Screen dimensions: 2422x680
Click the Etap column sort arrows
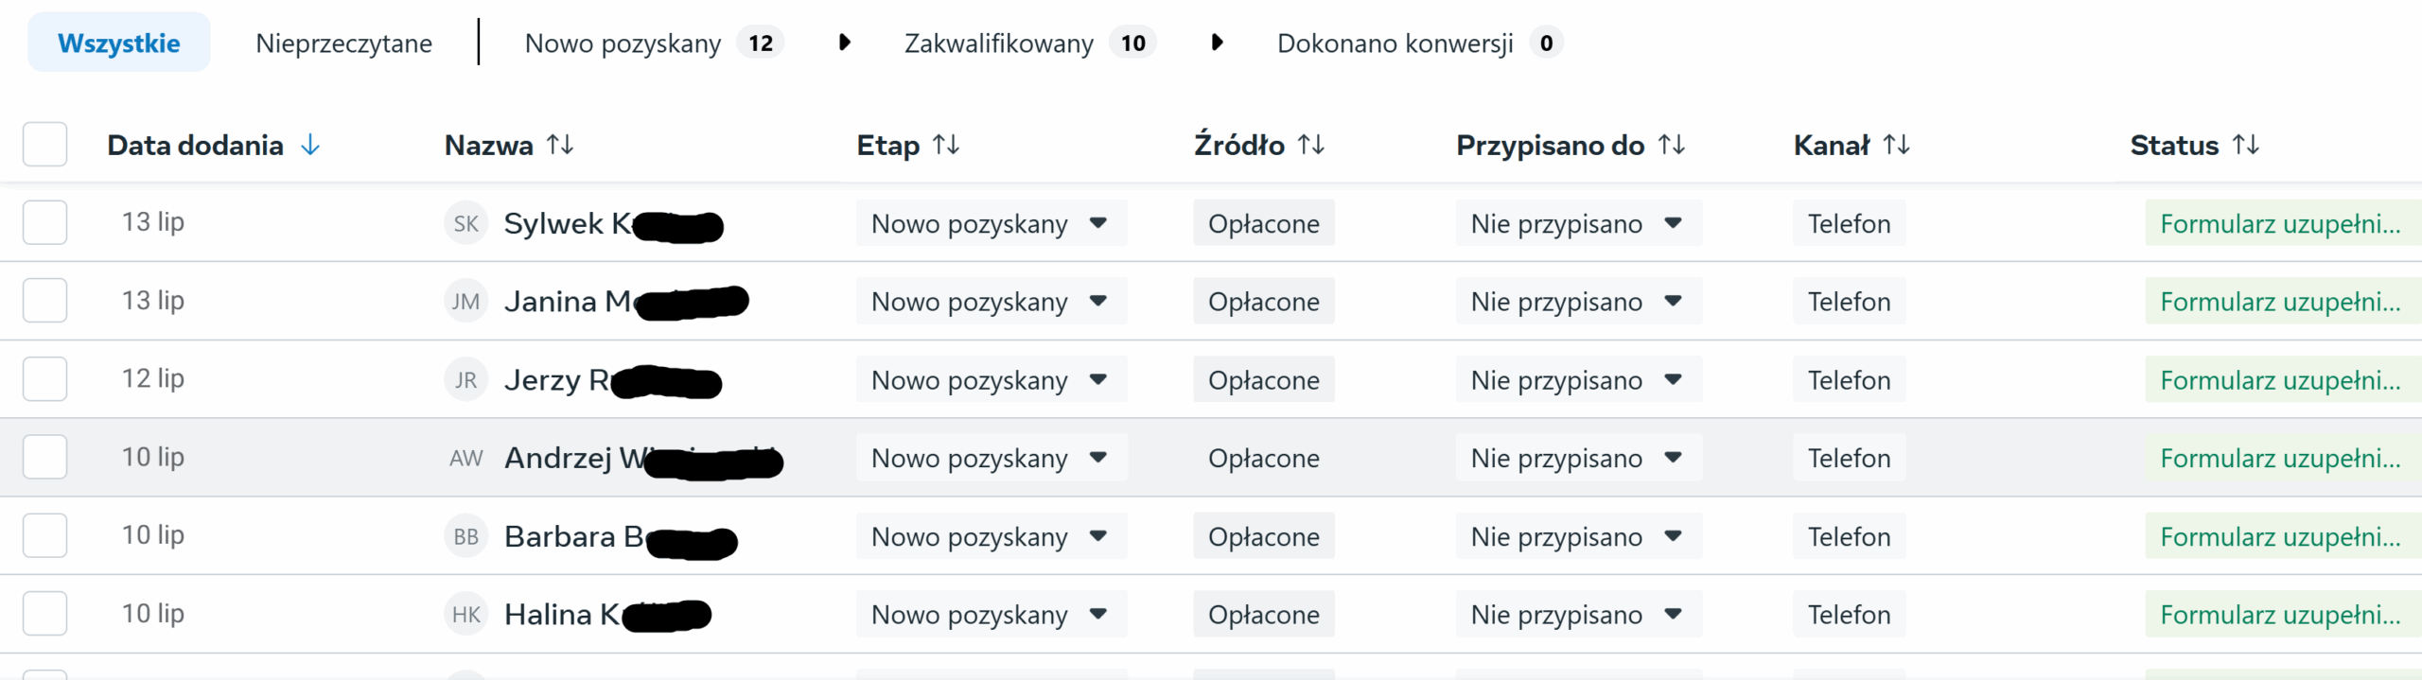click(x=946, y=146)
